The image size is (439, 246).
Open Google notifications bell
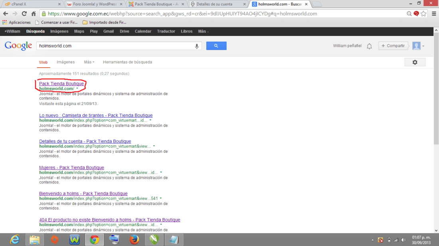(369, 46)
